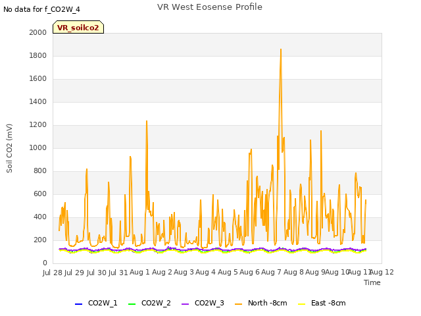Image resolution: width=421 pixels, height=316 pixels.
Task: Toggle CO2W_2 series in the legend
Action: [x=149, y=303]
